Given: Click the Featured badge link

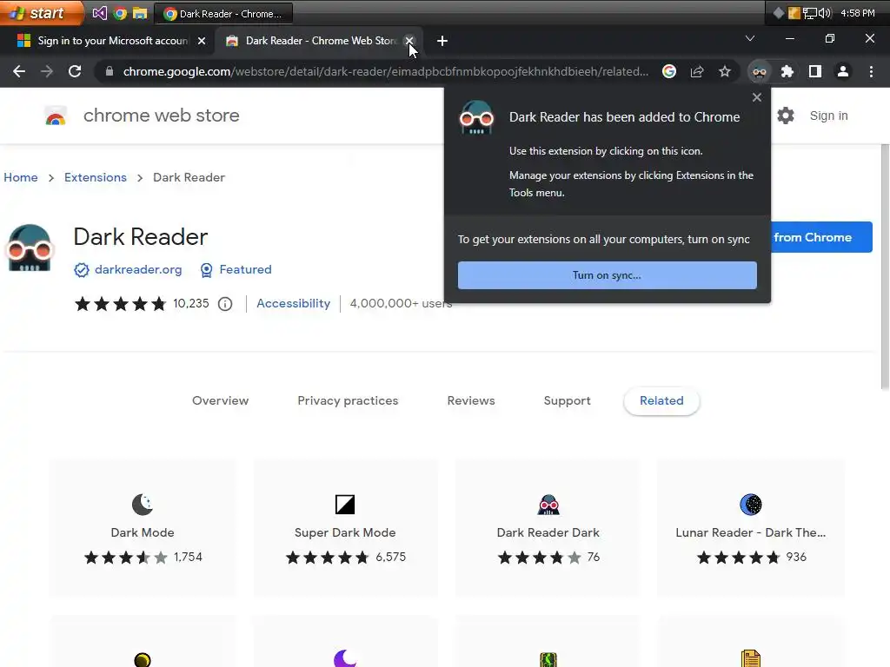Looking at the screenshot, I should coord(245,269).
